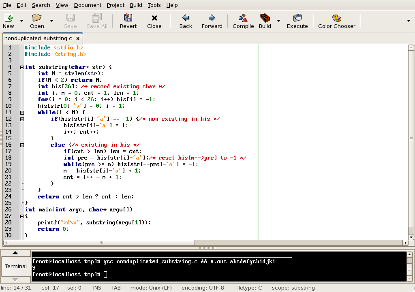
Task: Click line number 14 in the margin
Action: [x=9, y=132]
